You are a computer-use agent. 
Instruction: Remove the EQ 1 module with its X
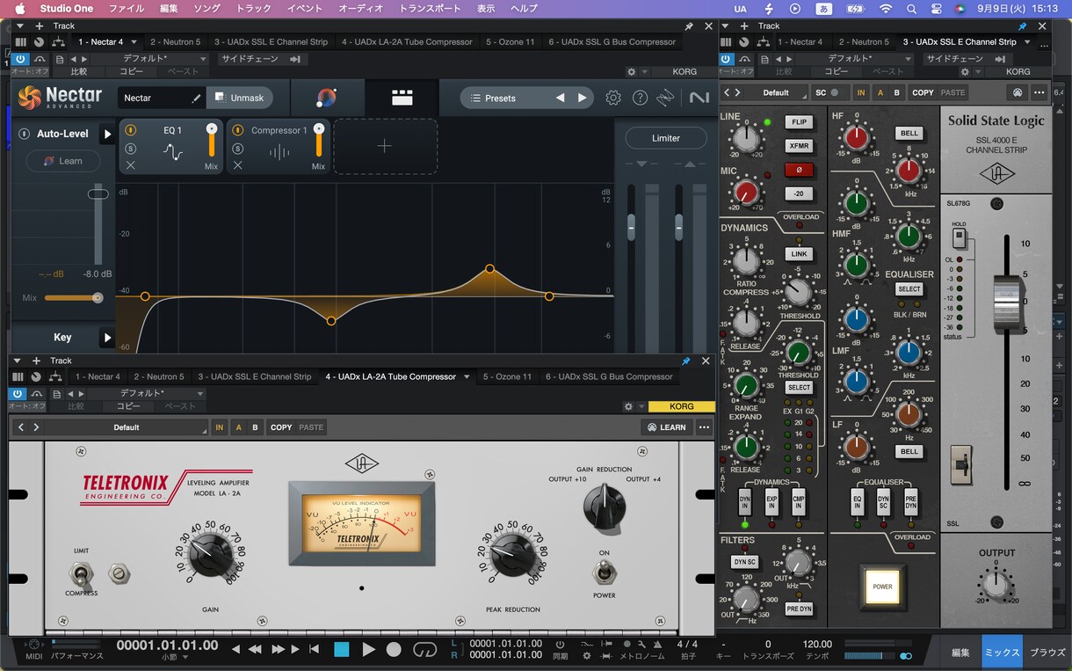coord(131,165)
